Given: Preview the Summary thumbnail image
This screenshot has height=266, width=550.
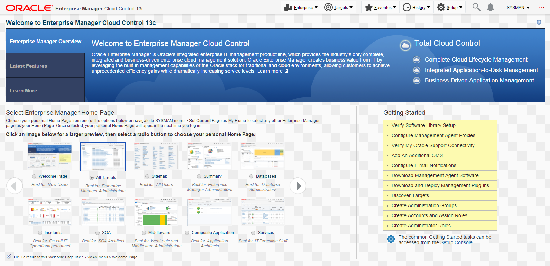Looking at the screenshot, I should 209,156.
